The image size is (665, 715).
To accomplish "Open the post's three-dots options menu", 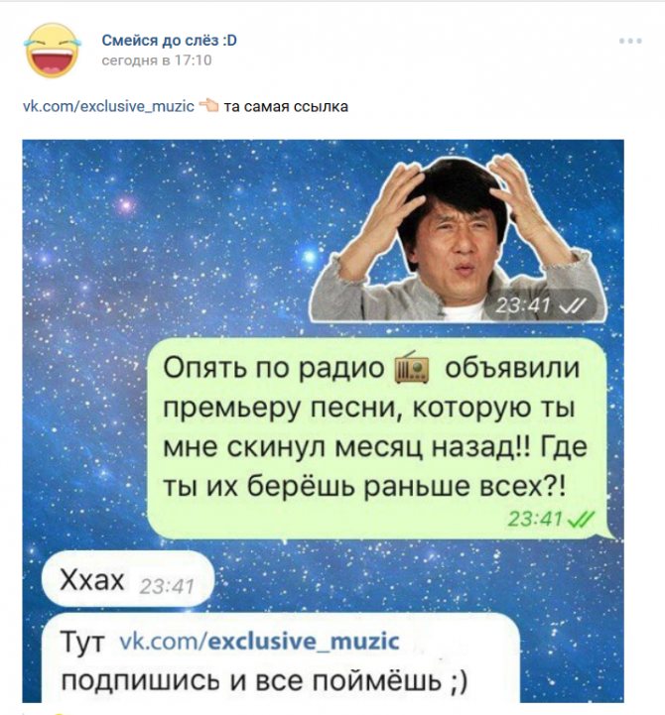I will click(630, 41).
